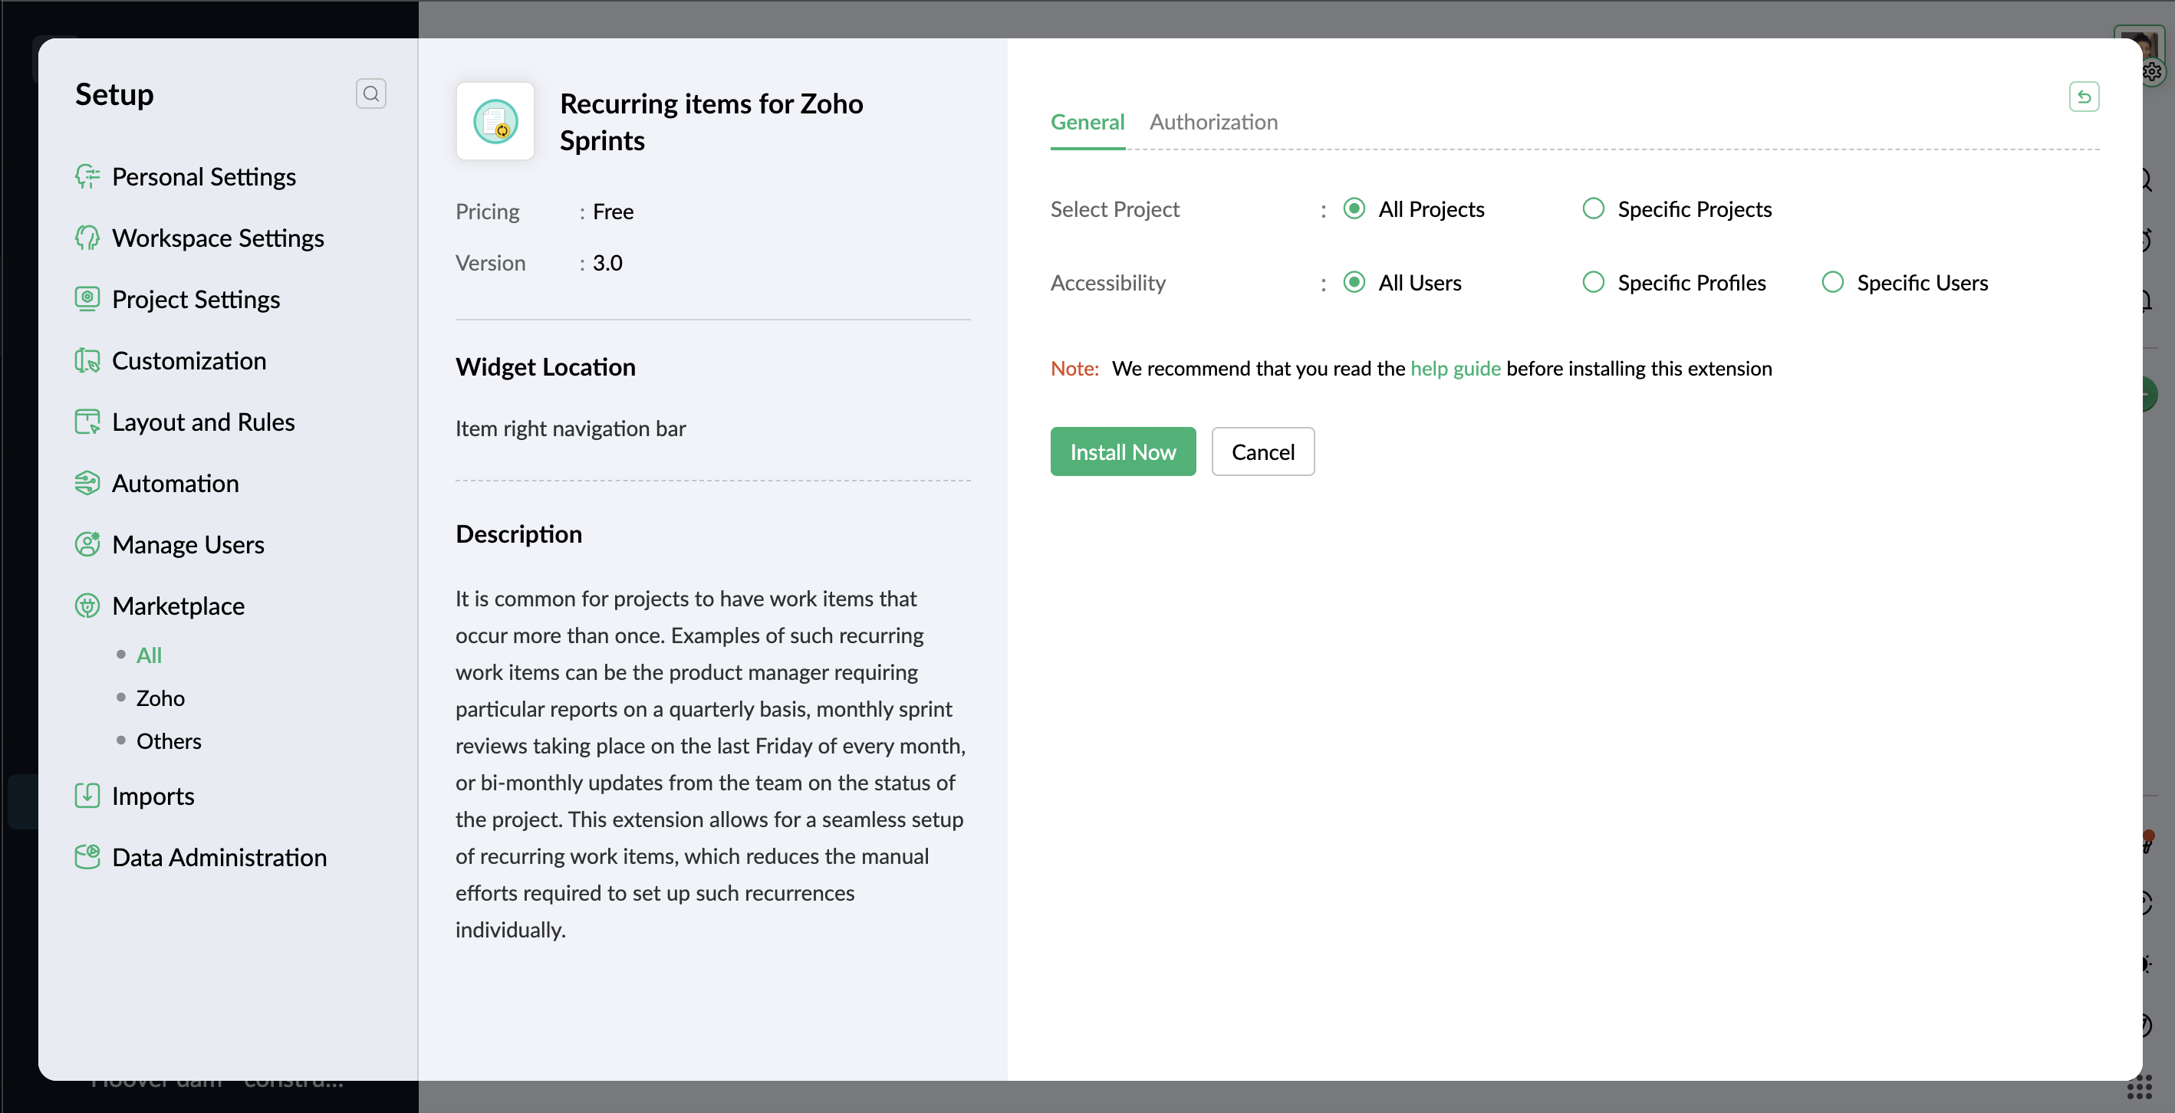The image size is (2175, 1113).
Task: Click the 'Item right navigation bar' text
Action: tap(571, 428)
